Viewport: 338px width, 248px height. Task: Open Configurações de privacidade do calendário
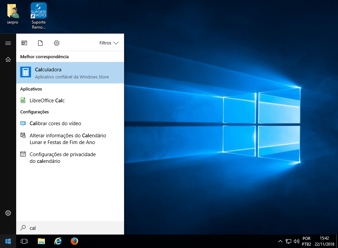point(62,158)
